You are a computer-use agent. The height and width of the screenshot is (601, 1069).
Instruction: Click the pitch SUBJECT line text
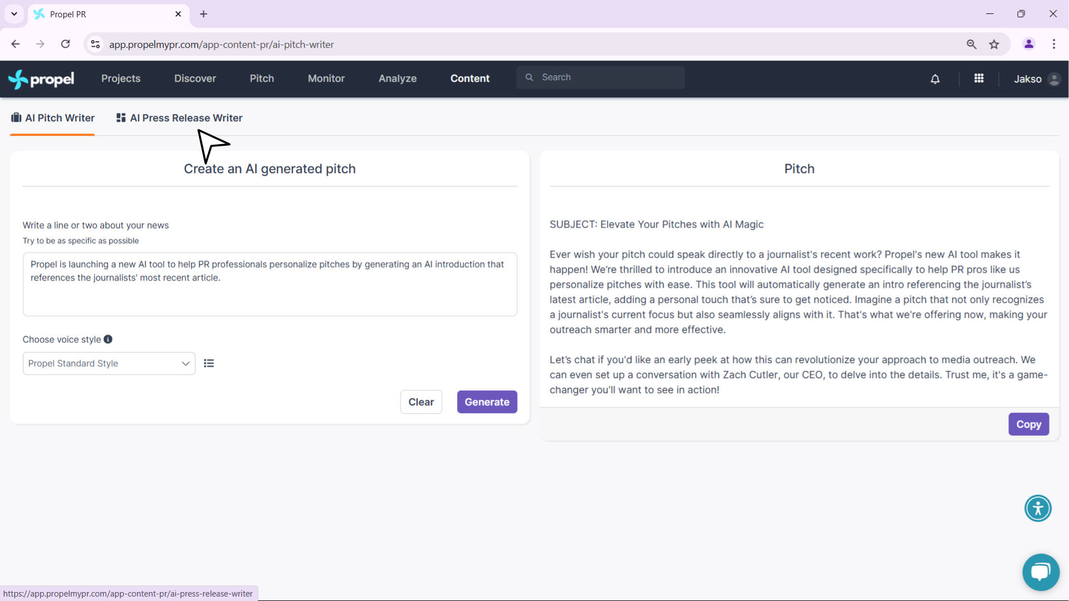click(x=656, y=224)
